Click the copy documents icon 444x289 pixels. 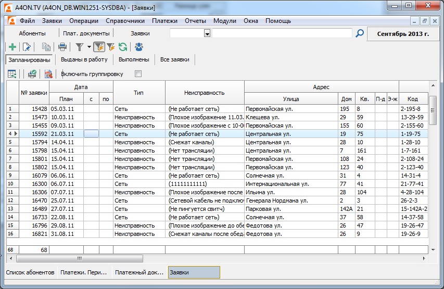click(x=46, y=47)
